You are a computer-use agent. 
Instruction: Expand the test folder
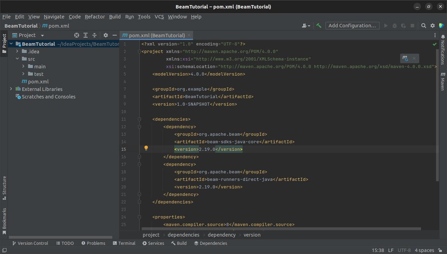click(x=24, y=74)
